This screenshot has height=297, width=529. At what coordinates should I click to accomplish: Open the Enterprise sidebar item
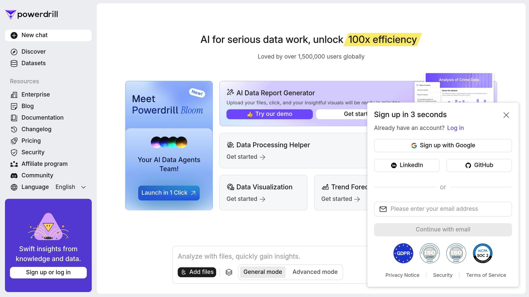tap(35, 95)
